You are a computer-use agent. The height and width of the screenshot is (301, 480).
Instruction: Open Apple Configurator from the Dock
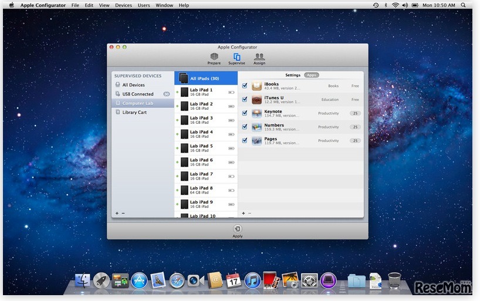(329, 280)
